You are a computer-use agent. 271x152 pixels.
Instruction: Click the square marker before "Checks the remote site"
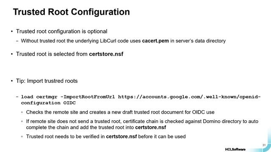(22, 112)
